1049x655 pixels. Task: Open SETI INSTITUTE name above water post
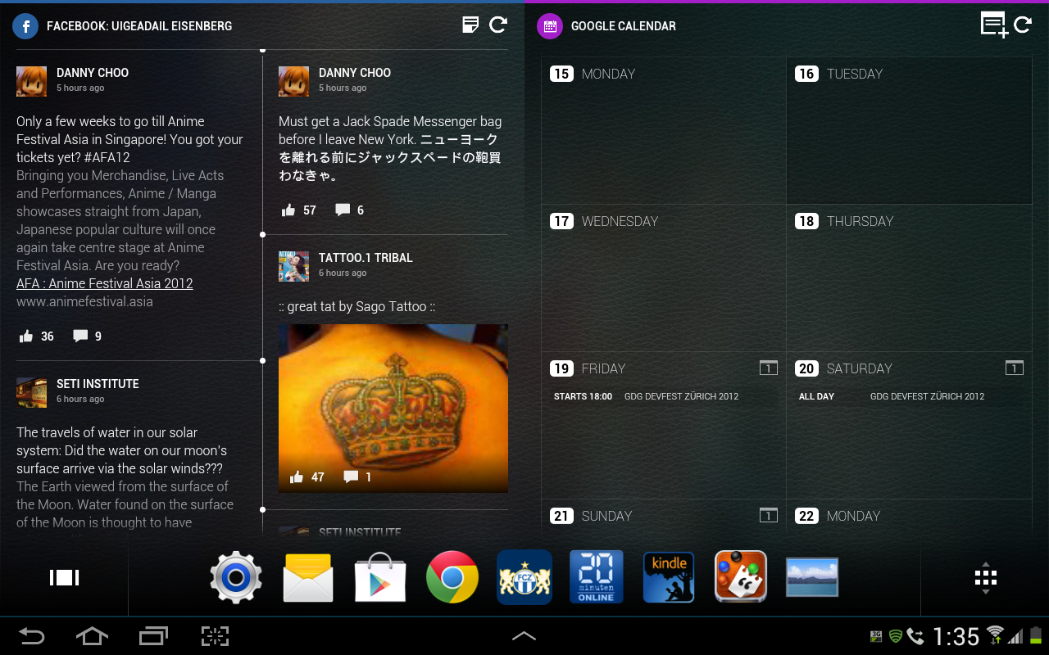98,384
